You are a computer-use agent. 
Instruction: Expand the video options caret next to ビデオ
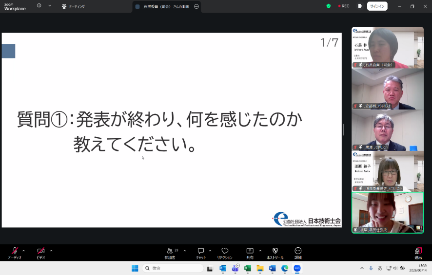point(51,251)
